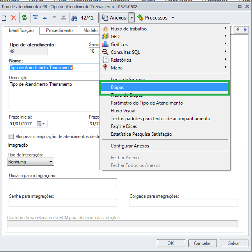Switch to the Identificação tab

21,30
